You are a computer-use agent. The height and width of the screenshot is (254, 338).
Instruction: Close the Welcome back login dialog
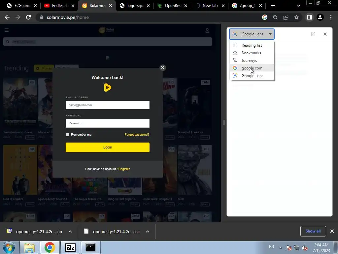pyautogui.click(x=162, y=67)
